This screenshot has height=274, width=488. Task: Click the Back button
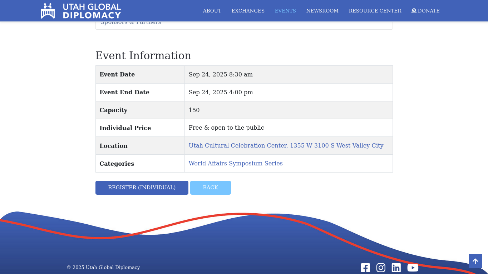tap(211, 188)
